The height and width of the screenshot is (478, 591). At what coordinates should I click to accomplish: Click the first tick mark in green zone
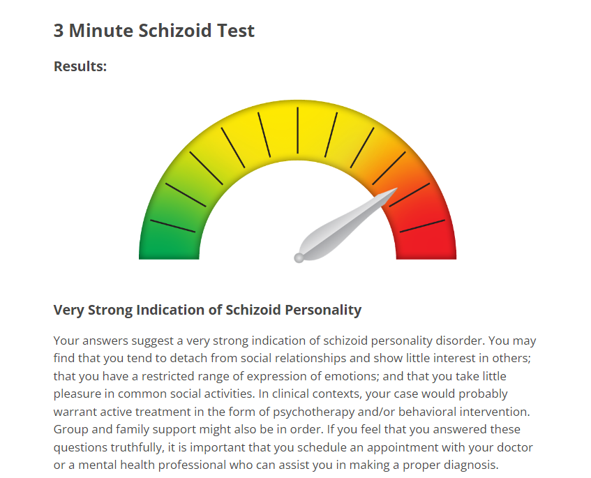coord(172,226)
